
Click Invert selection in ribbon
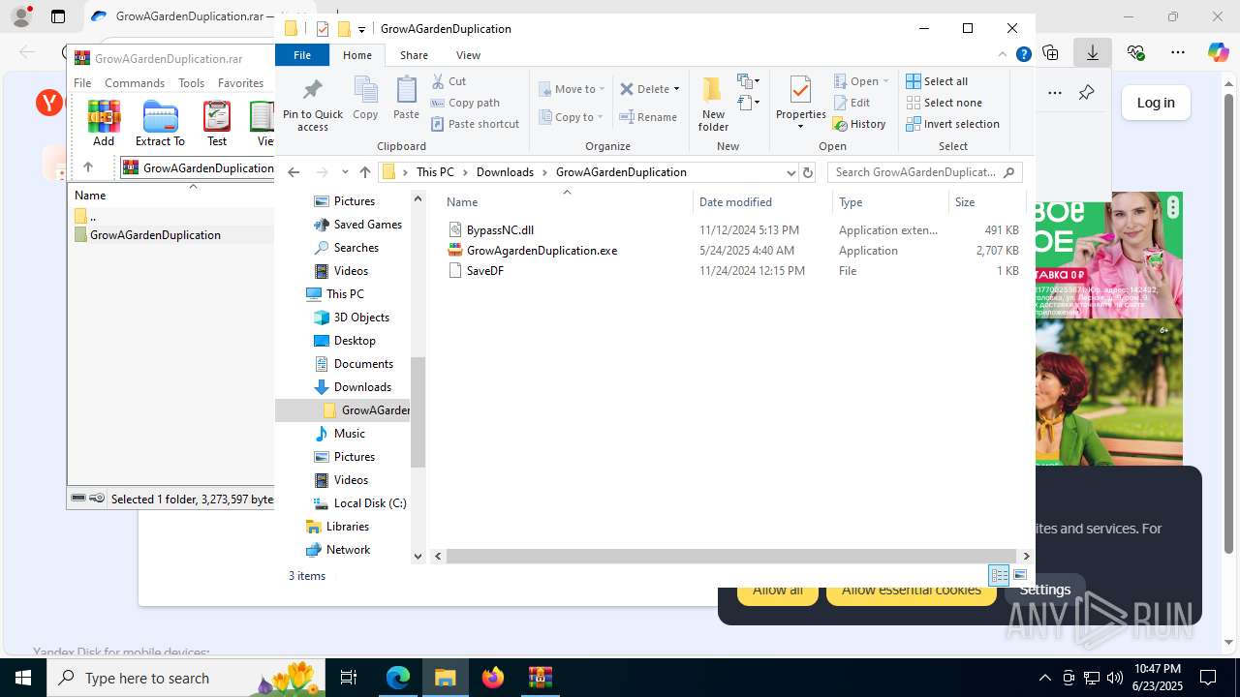(x=952, y=124)
